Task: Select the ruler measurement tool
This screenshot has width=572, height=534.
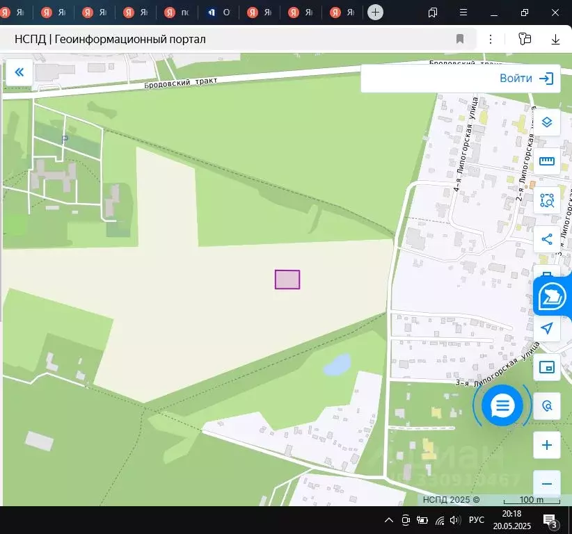Action: (x=546, y=161)
